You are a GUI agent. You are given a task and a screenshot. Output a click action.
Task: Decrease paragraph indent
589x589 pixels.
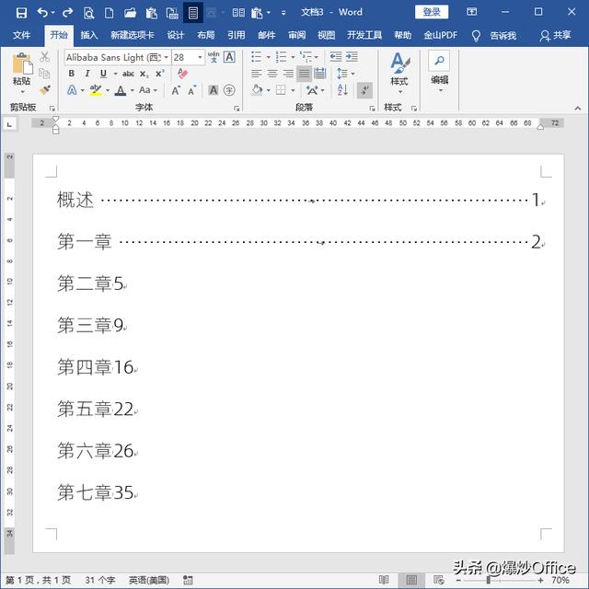[335, 57]
